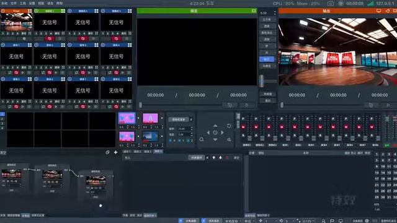This screenshot has width=397, height=223.
Task: Click the PTZ rotate reset icon
Action: pyautogui.click(x=229, y=126)
